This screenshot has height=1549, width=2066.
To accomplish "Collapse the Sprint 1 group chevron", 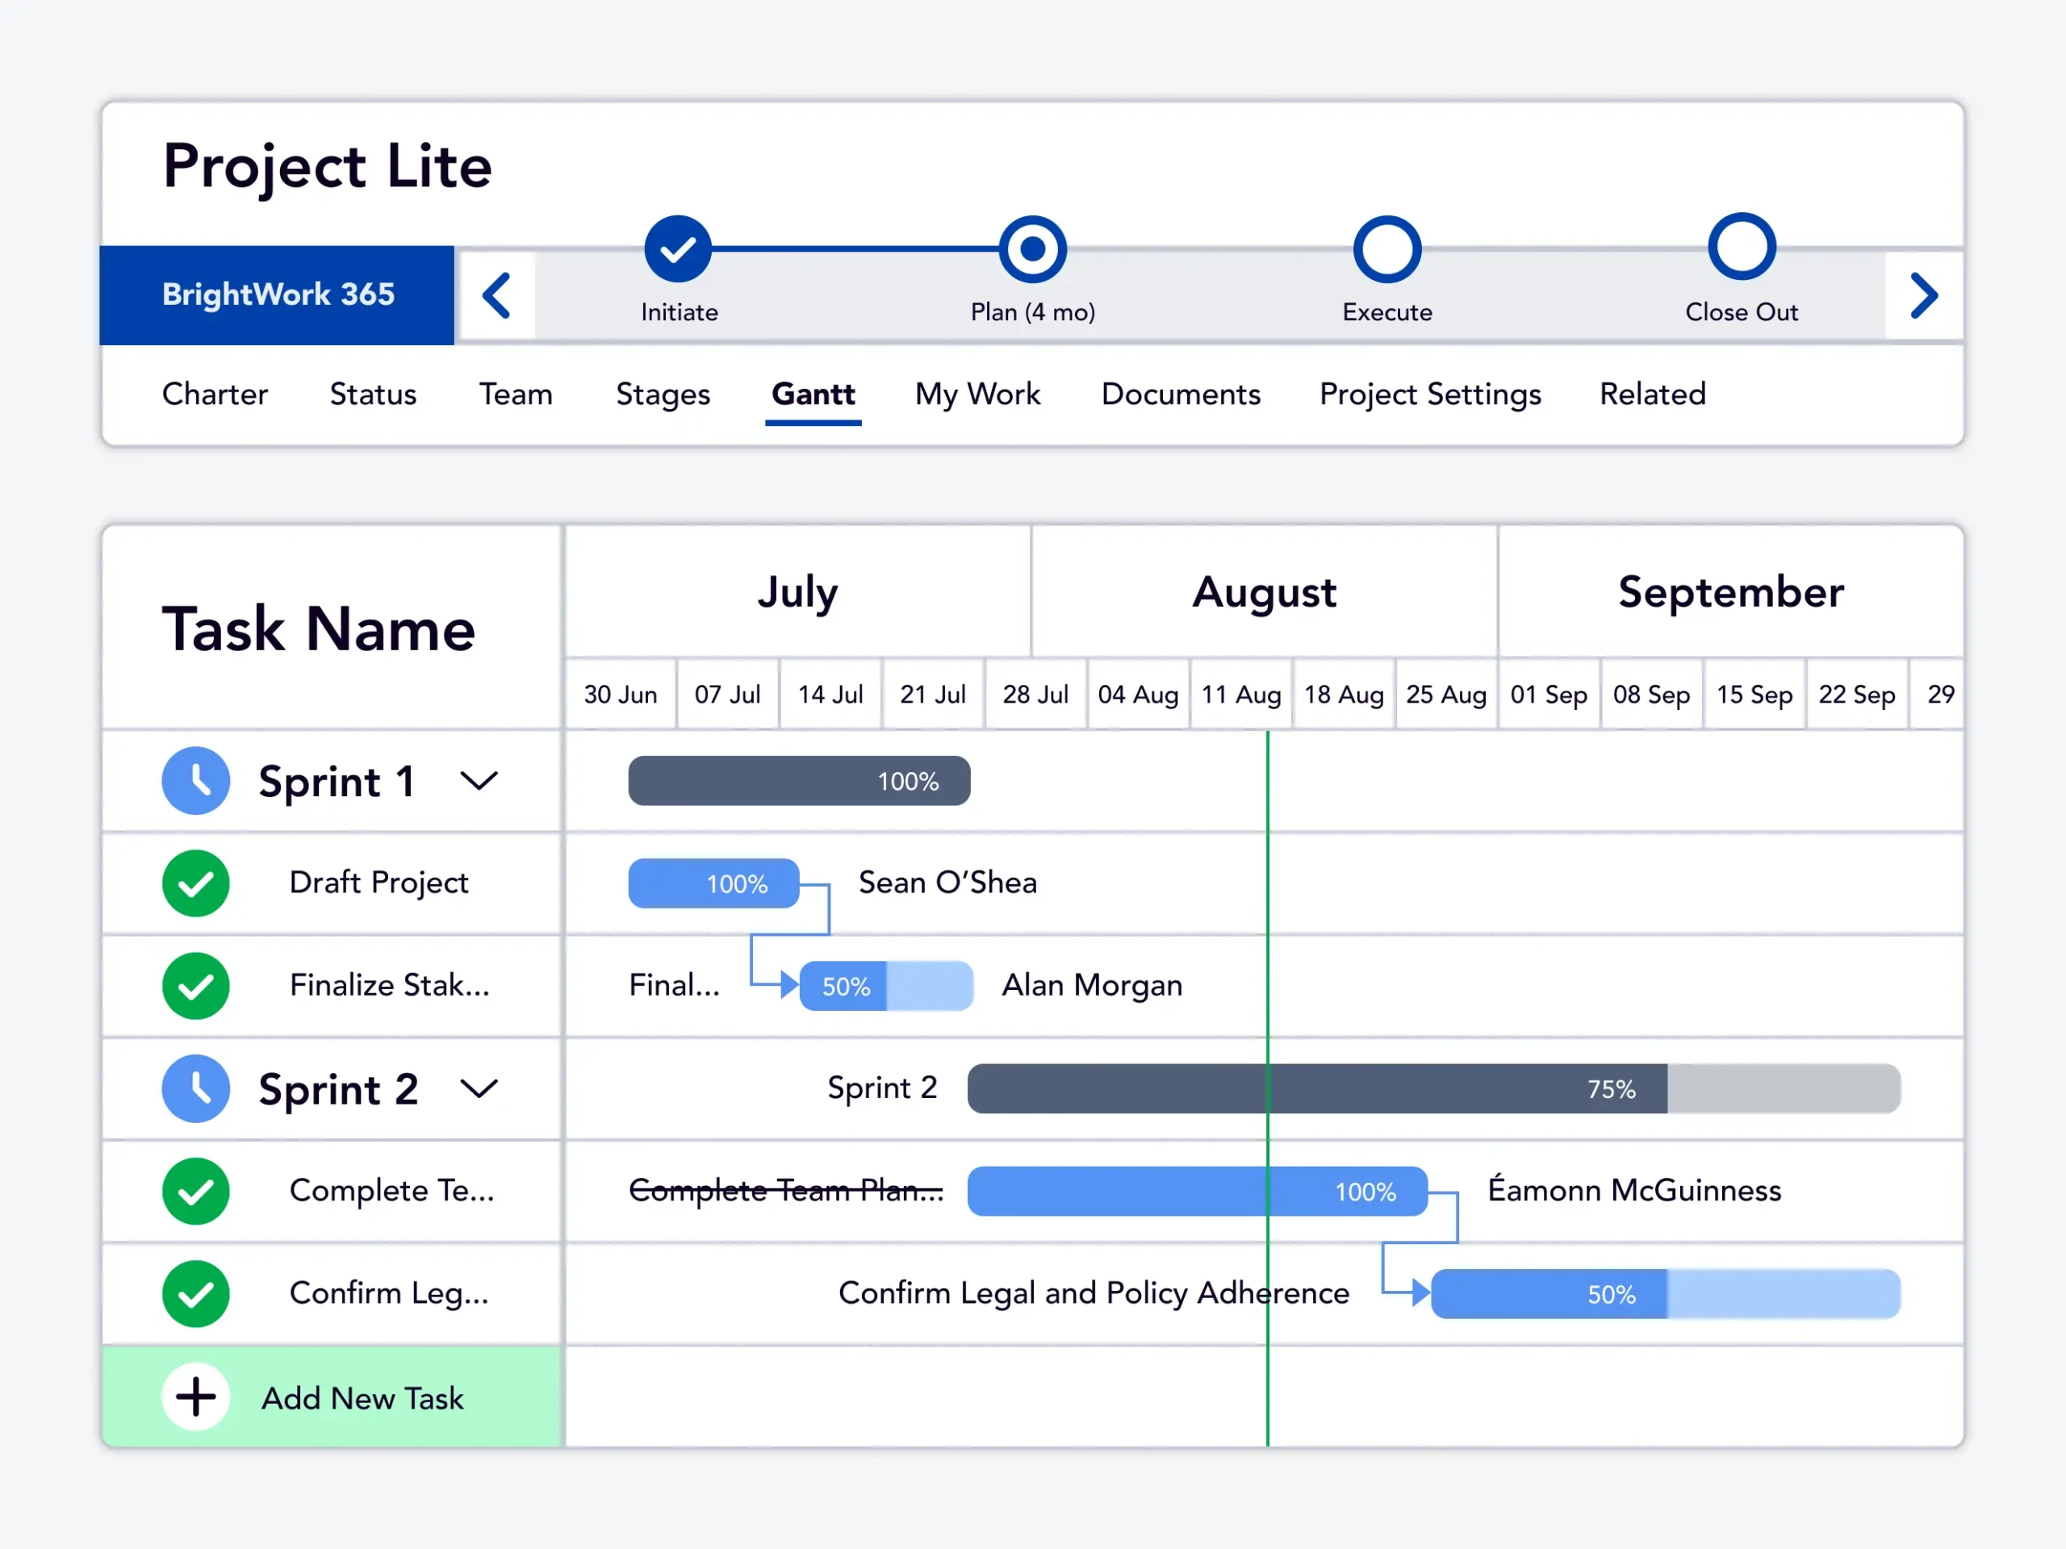I will pos(479,781).
